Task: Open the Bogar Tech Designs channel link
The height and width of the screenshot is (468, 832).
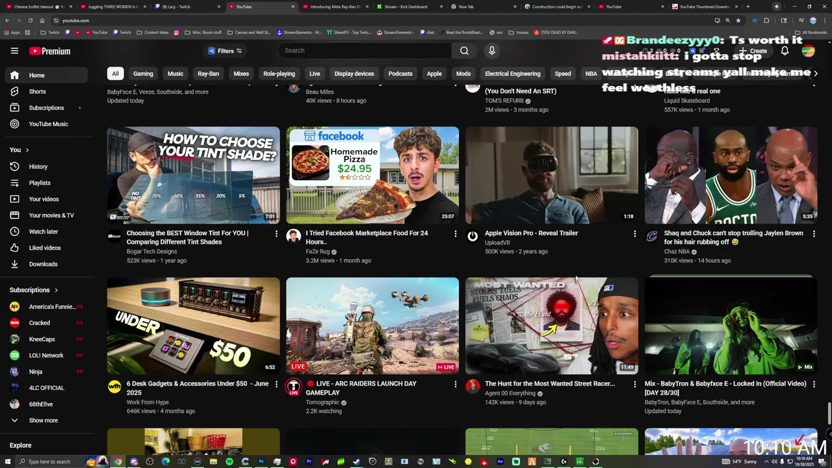Action: tap(151, 252)
